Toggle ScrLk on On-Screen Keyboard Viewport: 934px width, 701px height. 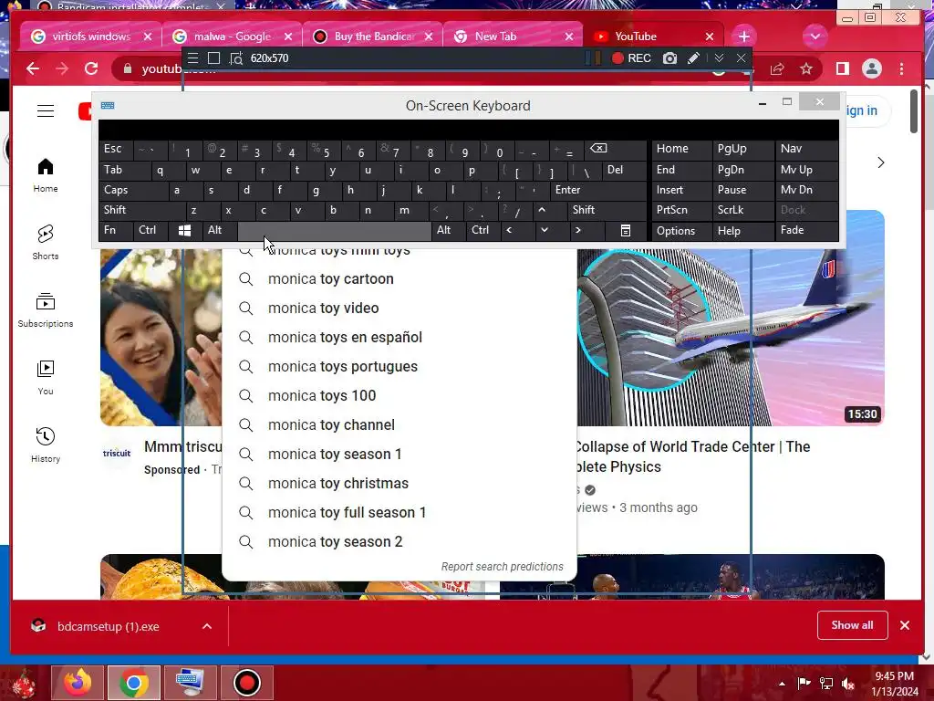(742, 210)
